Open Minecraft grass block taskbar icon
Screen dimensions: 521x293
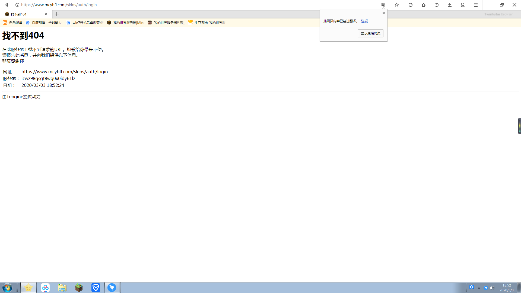[x=79, y=288]
